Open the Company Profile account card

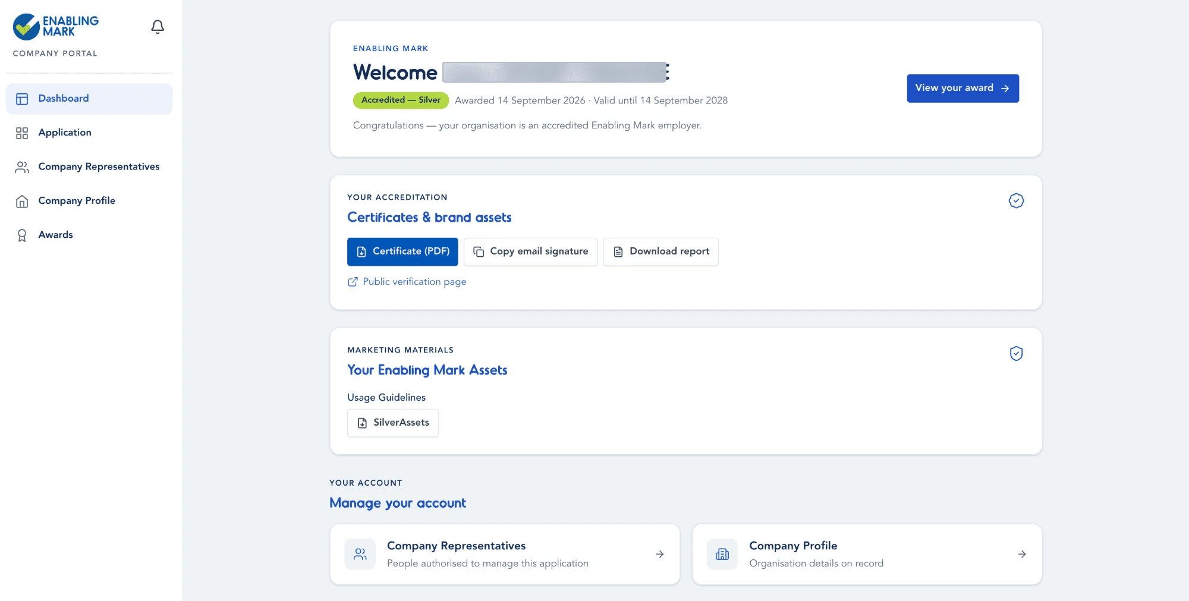pos(867,554)
